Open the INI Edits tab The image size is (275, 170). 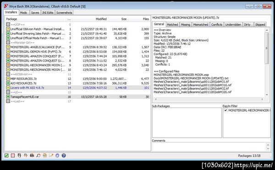click(x=48, y=12)
